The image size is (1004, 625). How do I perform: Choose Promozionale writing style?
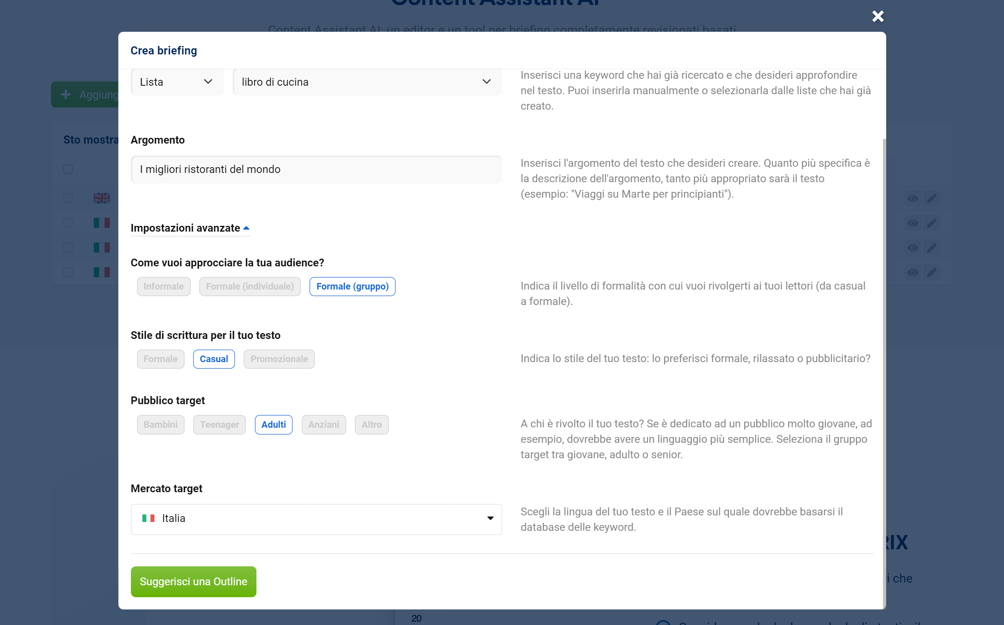pos(279,359)
